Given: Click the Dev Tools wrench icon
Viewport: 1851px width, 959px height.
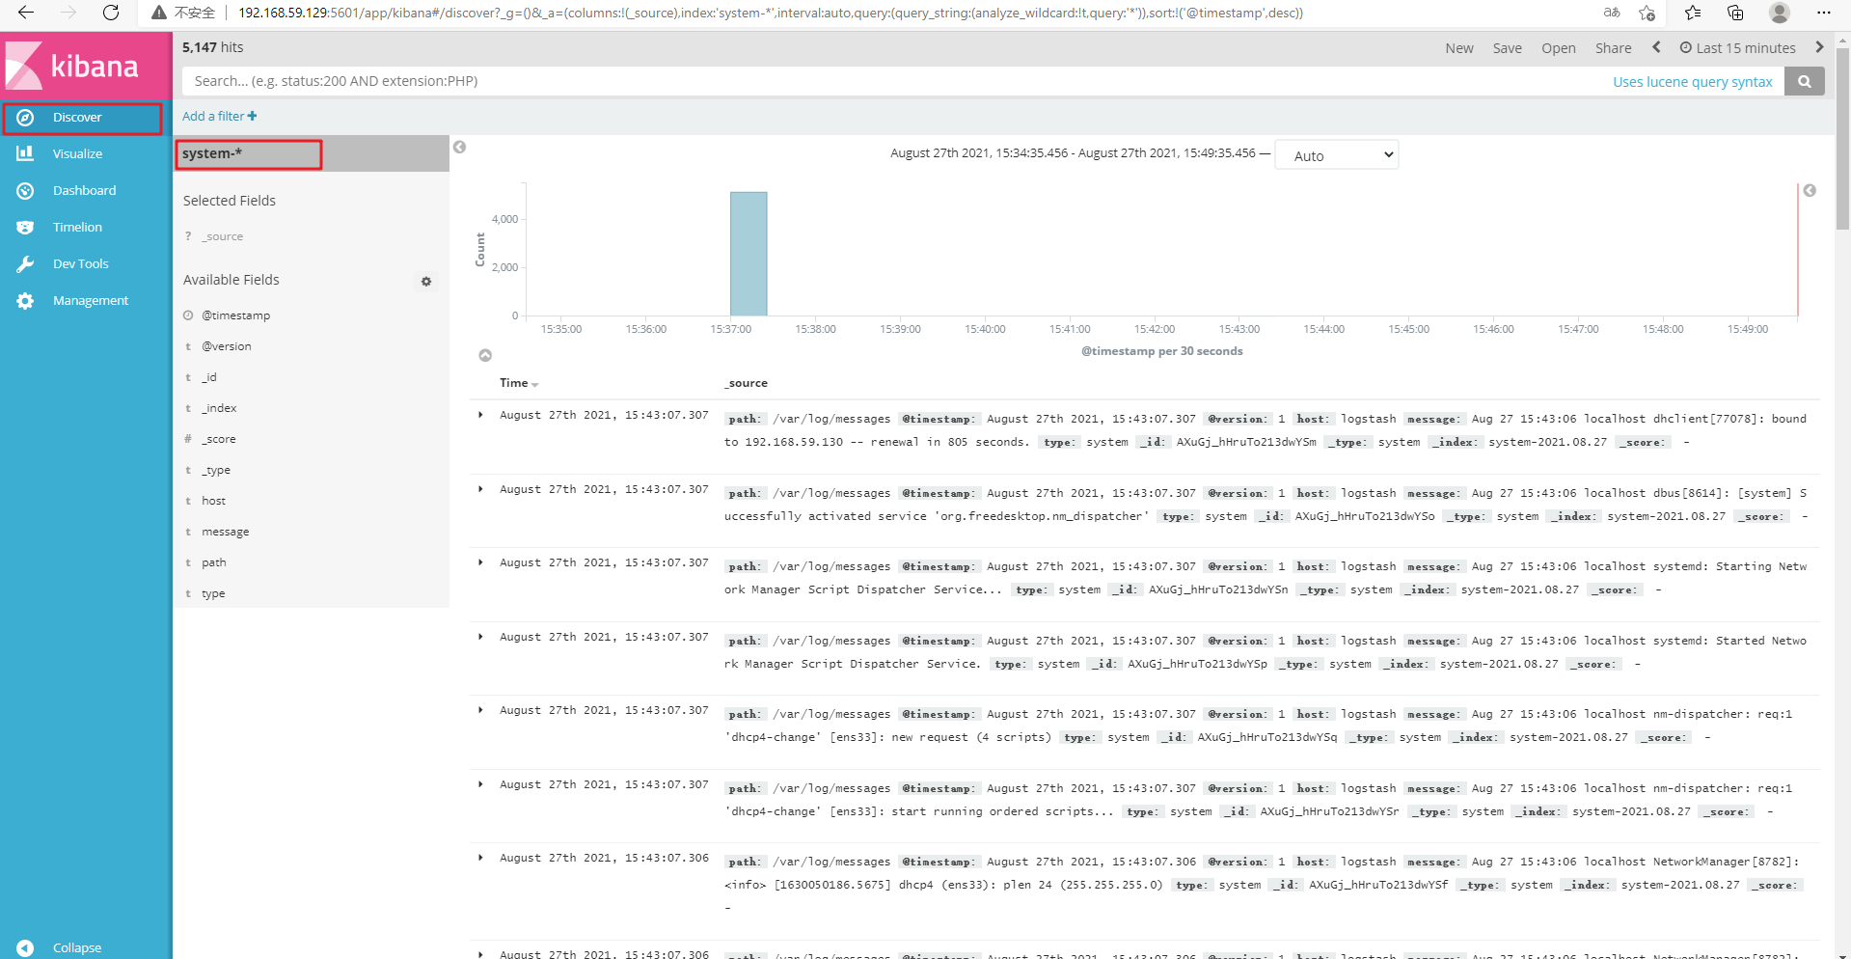Looking at the screenshot, I should (x=25, y=264).
